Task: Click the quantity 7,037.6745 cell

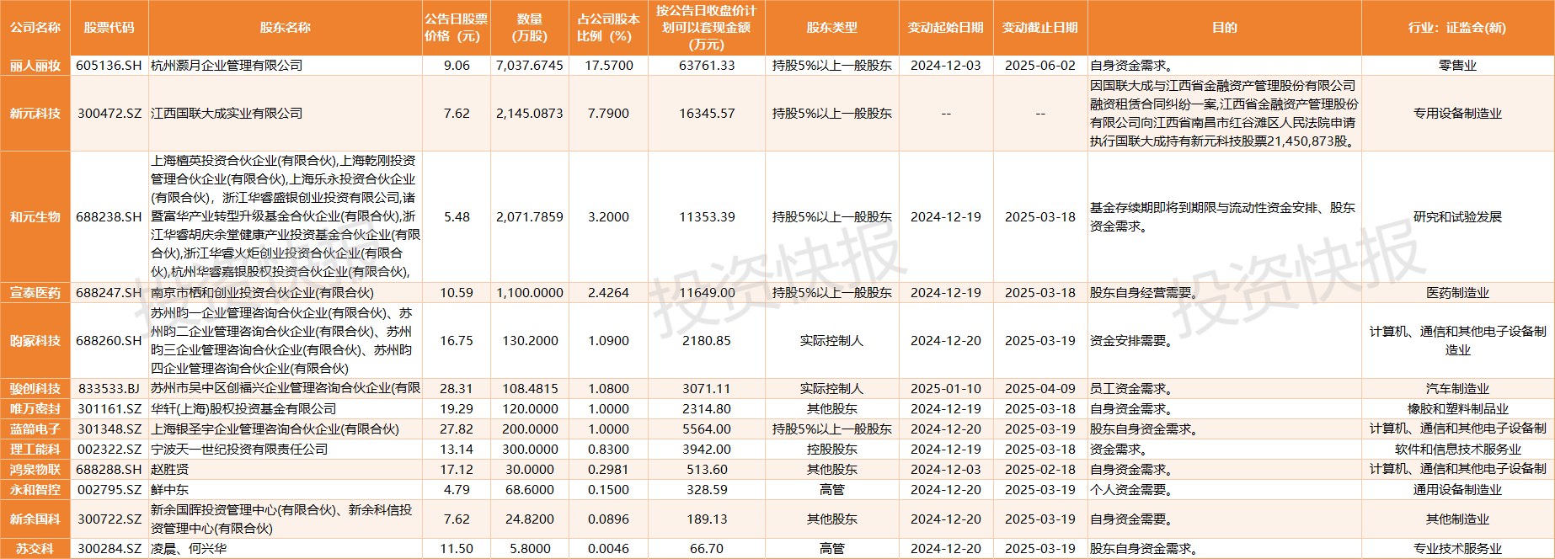Action: (530, 66)
